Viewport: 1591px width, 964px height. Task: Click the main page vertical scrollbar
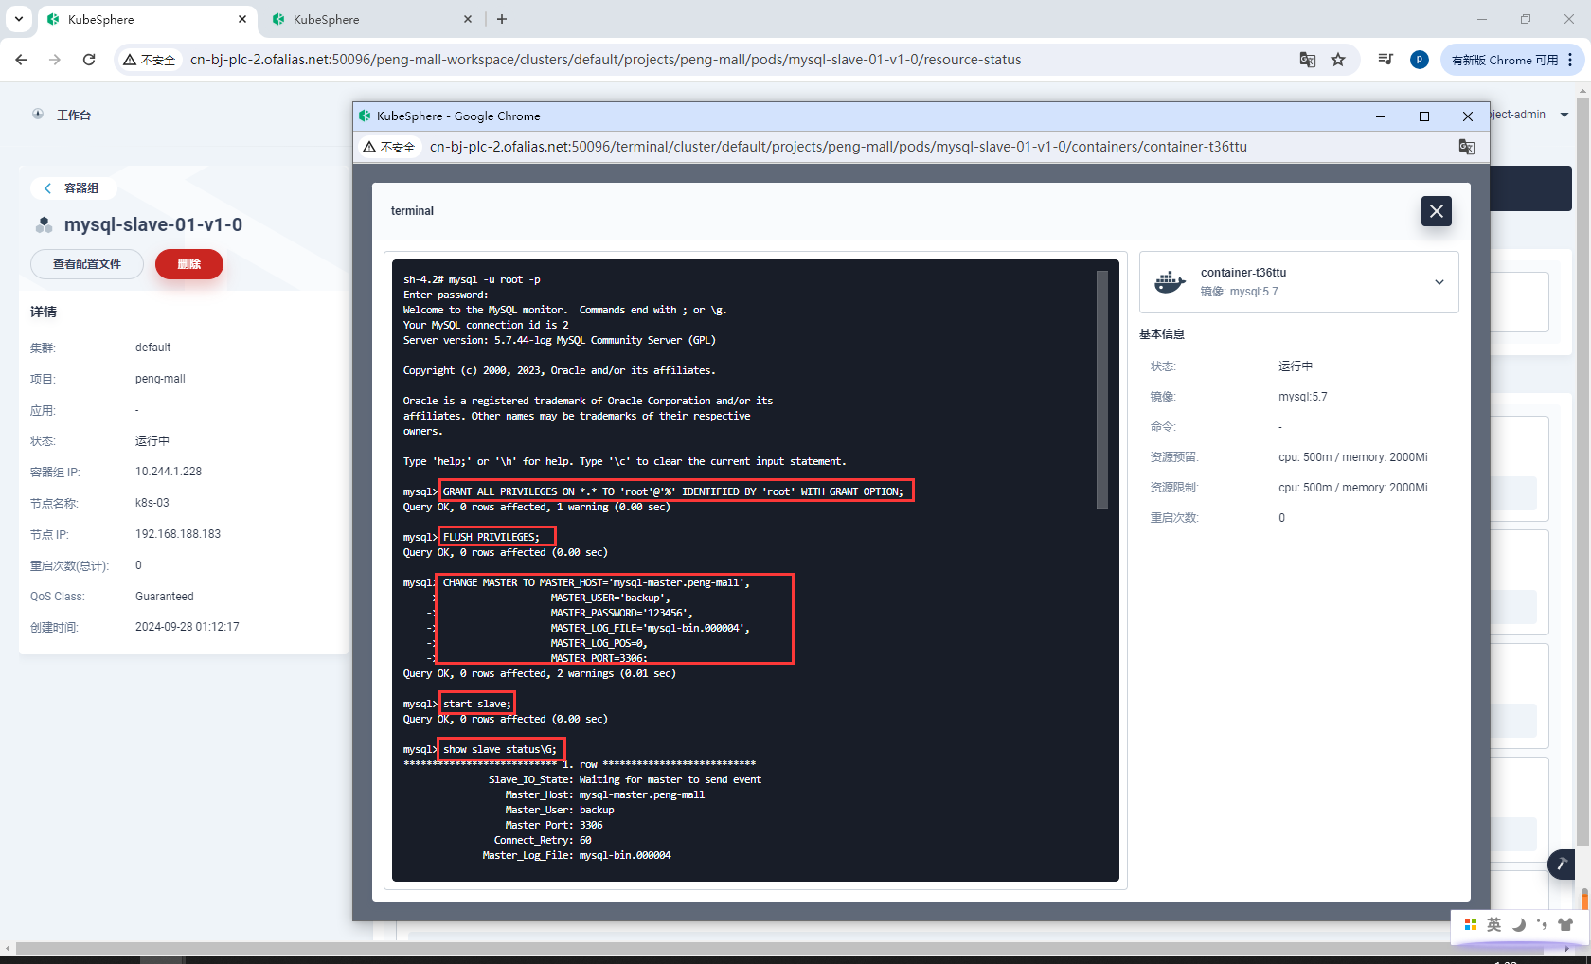[x=1583, y=473]
